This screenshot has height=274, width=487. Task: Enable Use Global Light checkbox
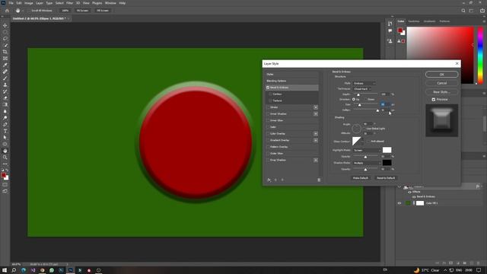click(364, 129)
